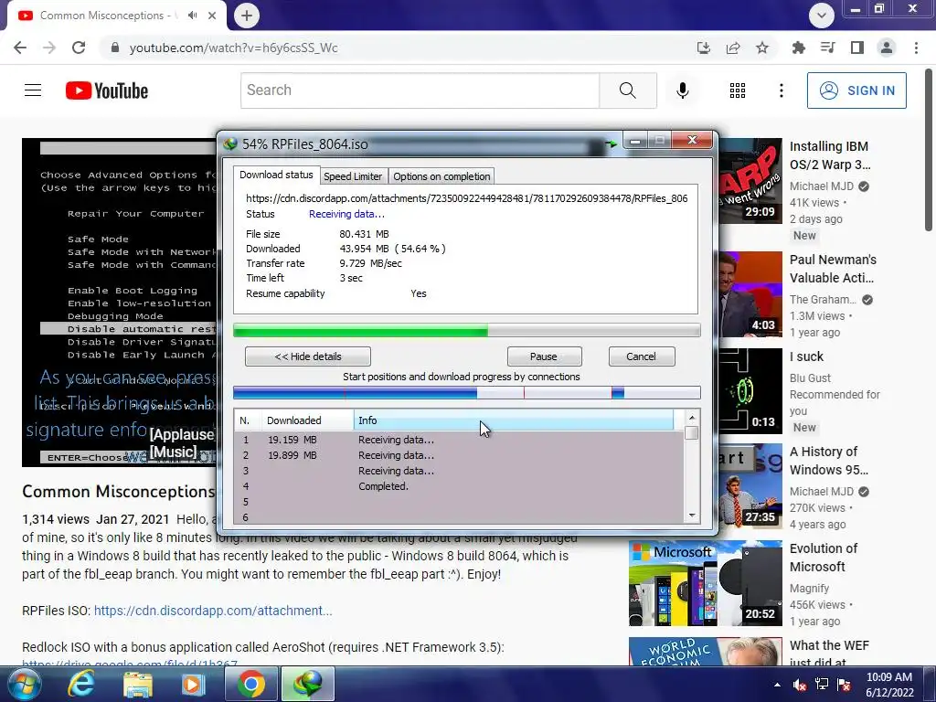The width and height of the screenshot is (936, 702).
Task: Go to the YouTube home logo
Action: (107, 90)
